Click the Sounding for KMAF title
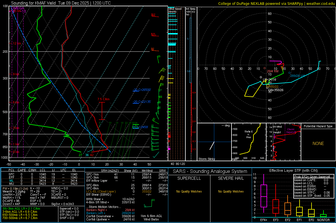The width and height of the screenshot is (336, 223). (x=61, y=3)
